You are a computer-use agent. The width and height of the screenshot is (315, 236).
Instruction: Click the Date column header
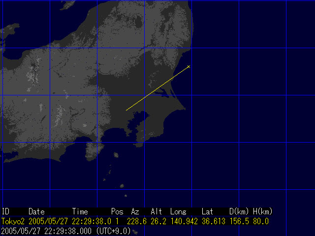pos(36,211)
